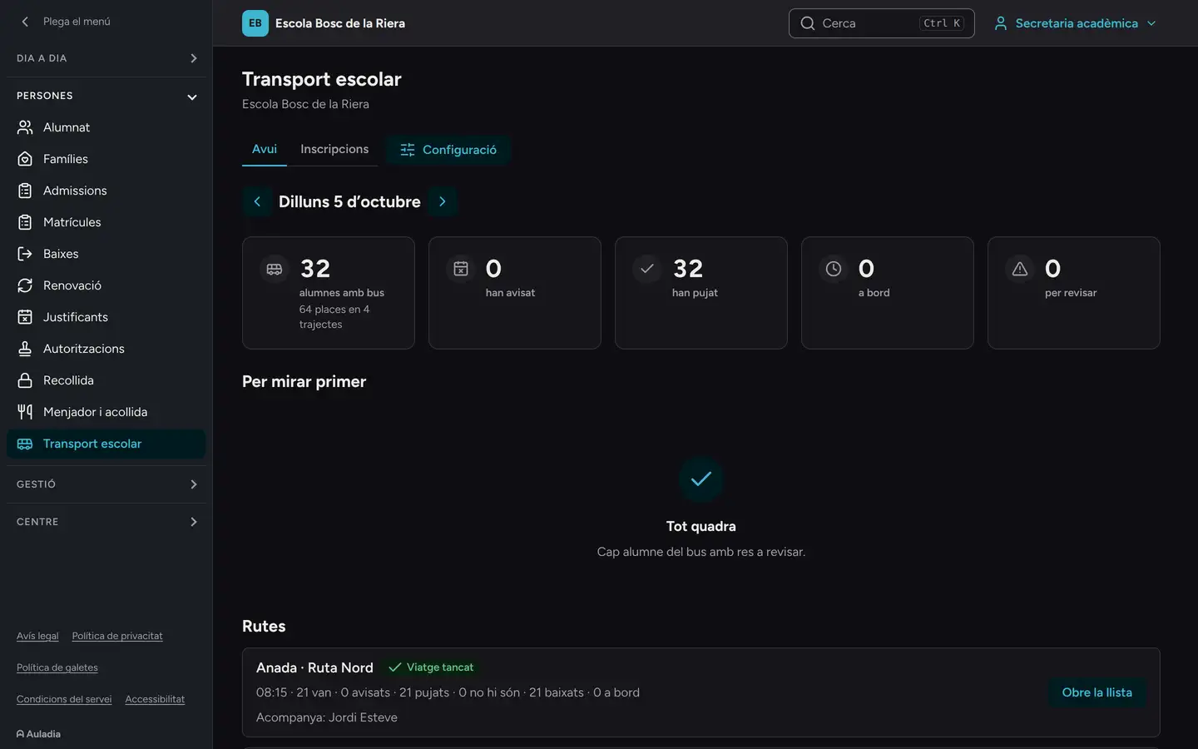
Task: Switch to the Inscripcions tab
Action: point(334,149)
